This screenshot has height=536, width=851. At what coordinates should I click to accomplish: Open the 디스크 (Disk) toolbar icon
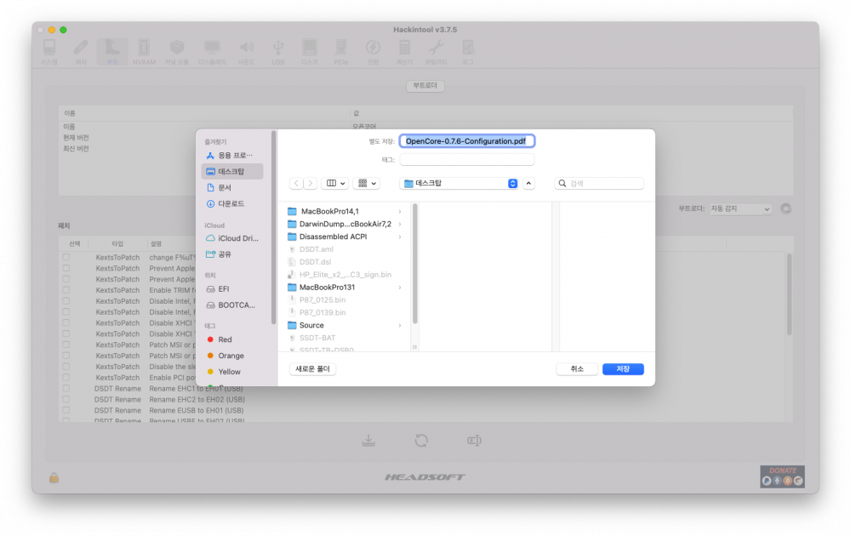pyautogui.click(x=310, y=52)
